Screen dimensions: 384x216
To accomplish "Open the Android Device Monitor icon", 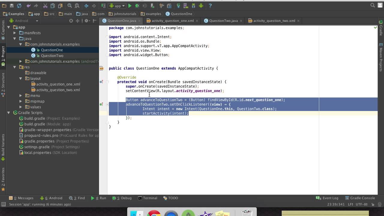I will click(201, 6).
